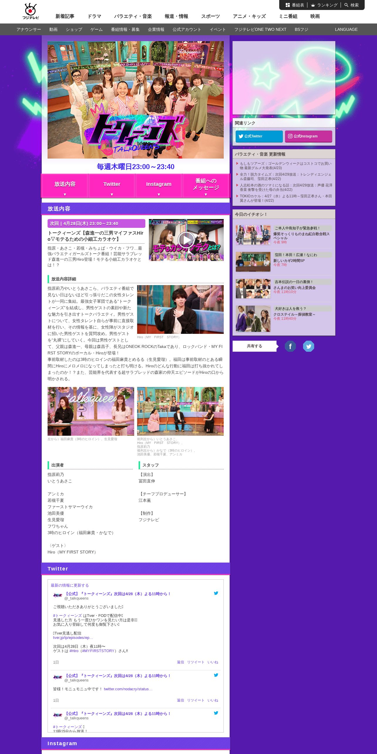The image size is (377, 754).
Task: Click the 検索 magnifier icon
Action: [x=346, y=5]
